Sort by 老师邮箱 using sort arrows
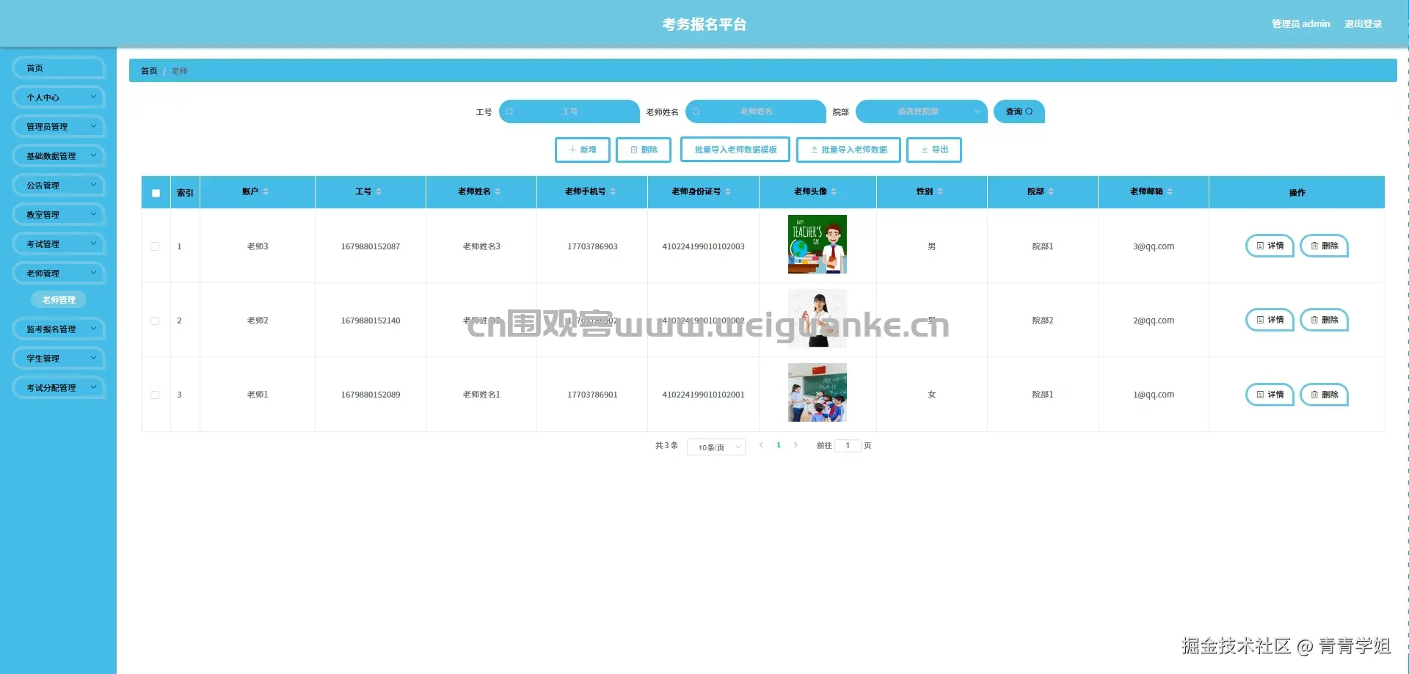 pos(1170,191)
